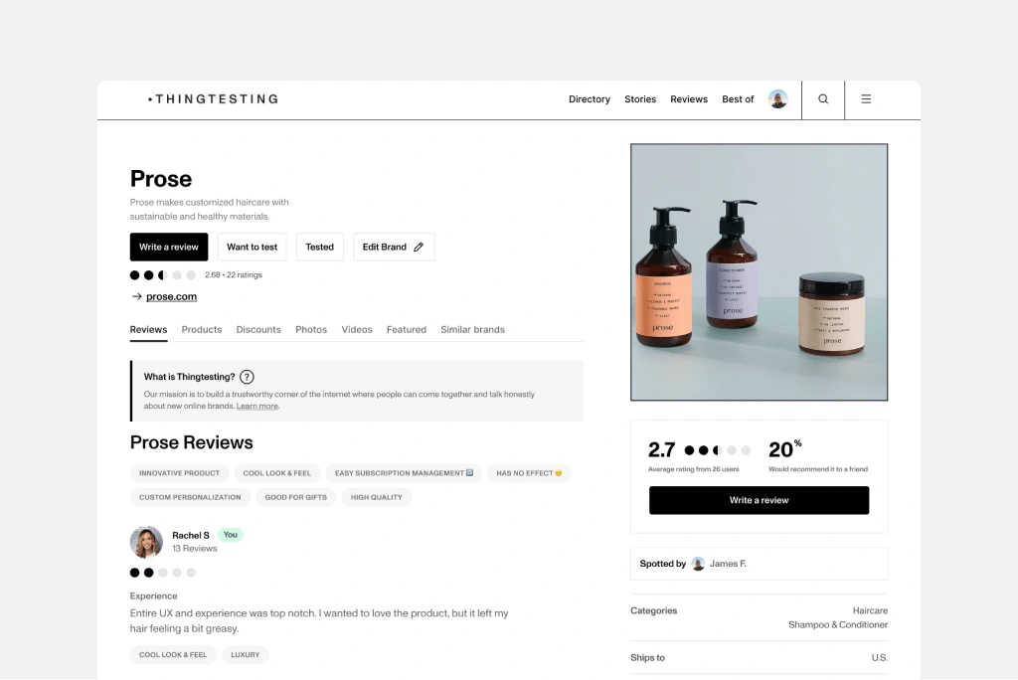The height and width of the screenshot is (680, 1018).
Task: Click the black Write a review button under Prose
Action: pyautogui.click(x=169, y=247)
